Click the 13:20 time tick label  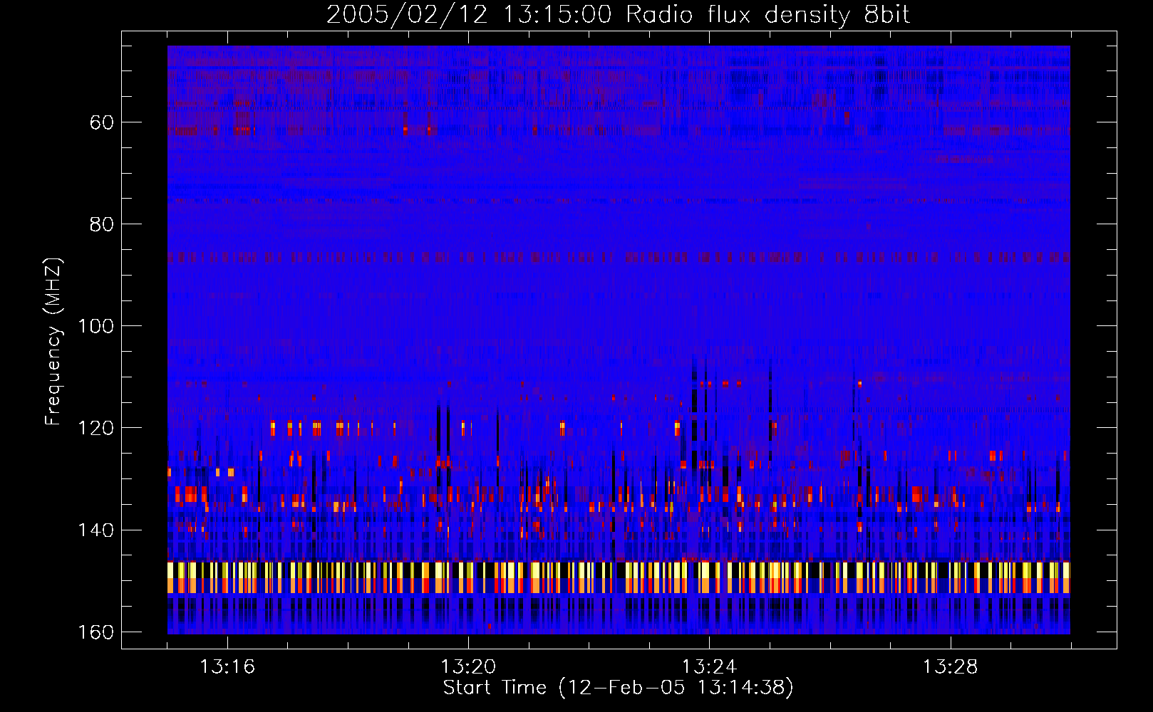coord(468,667)
